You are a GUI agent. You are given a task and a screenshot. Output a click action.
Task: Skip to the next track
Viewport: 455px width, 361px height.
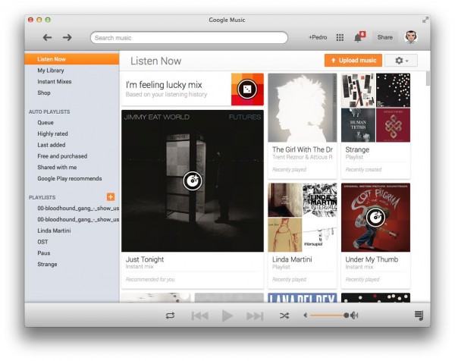coord(255,315)
